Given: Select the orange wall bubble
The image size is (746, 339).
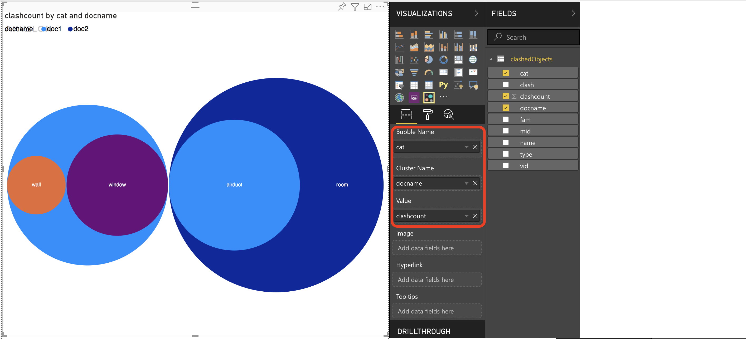Looking at the screenshot, I should coord(36,185).
